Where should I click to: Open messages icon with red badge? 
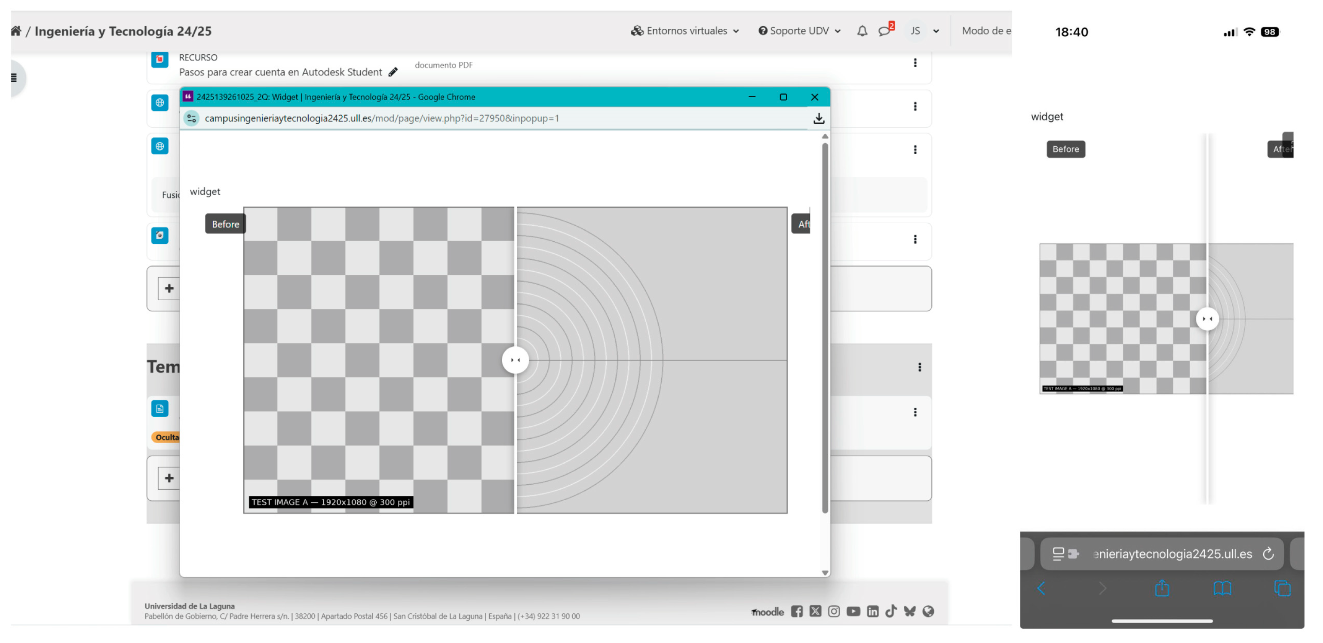(x=884, y=31)
